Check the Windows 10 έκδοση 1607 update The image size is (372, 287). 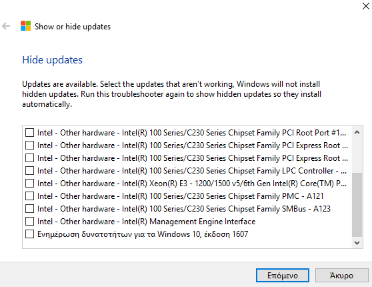pyautogui.click(x=29, y=234)
